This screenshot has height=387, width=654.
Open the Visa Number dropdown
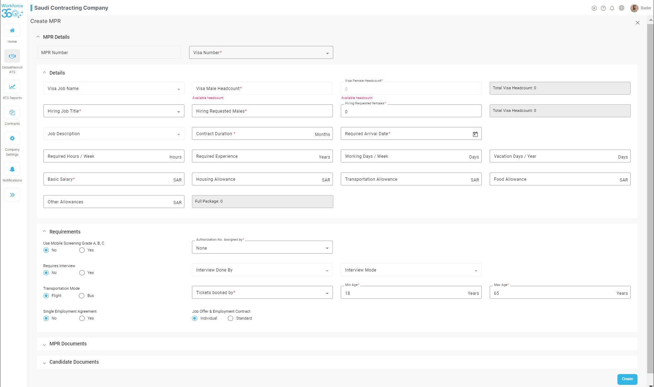point(261,53)
